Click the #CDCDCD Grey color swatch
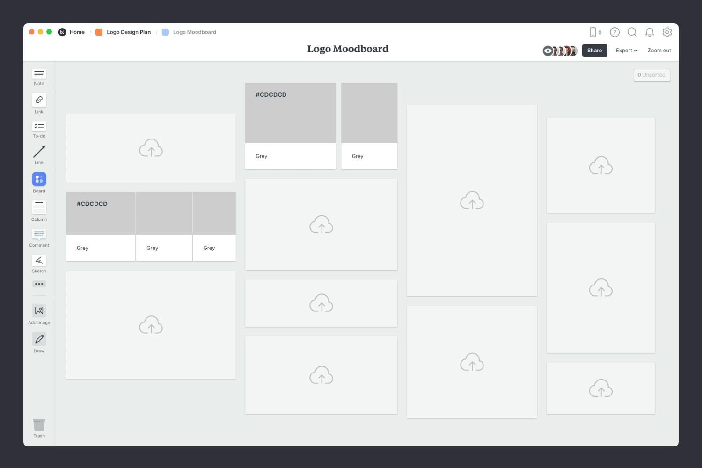Viewport: 702px width, 468px height. pos(290,112)
